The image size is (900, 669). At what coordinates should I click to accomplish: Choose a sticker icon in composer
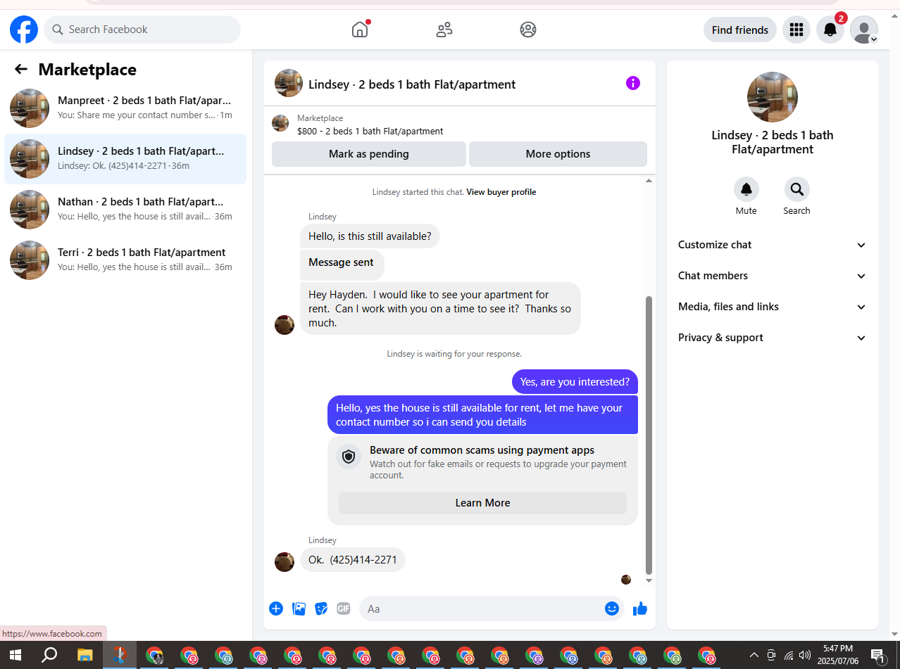pyautogui.click(x=321, y=609)
